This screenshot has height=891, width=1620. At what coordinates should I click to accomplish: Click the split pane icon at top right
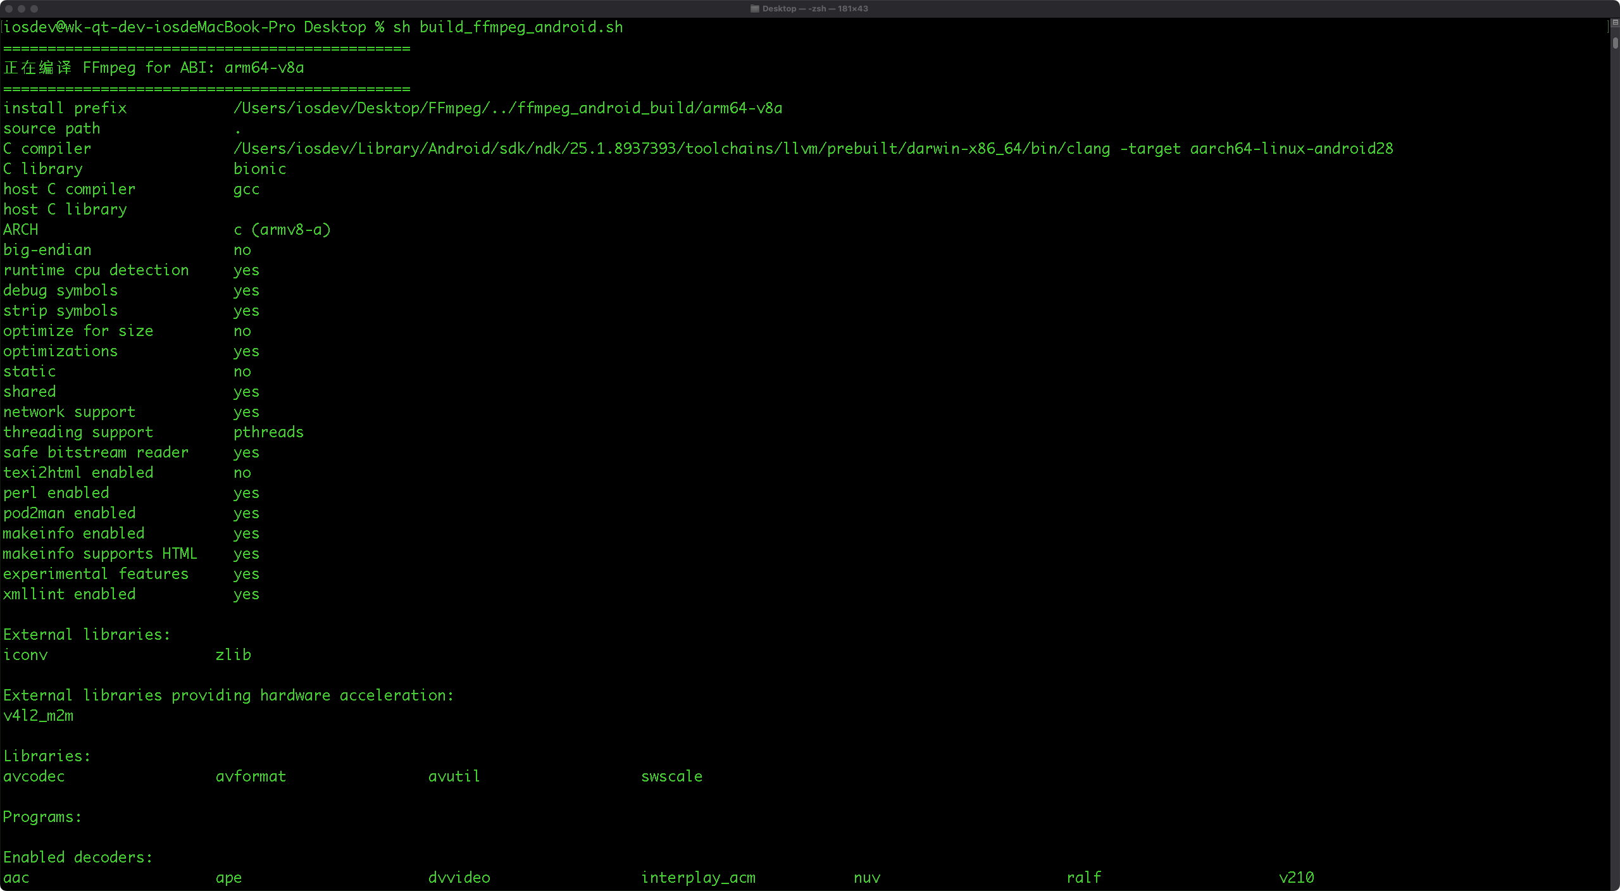[1615, 23]
